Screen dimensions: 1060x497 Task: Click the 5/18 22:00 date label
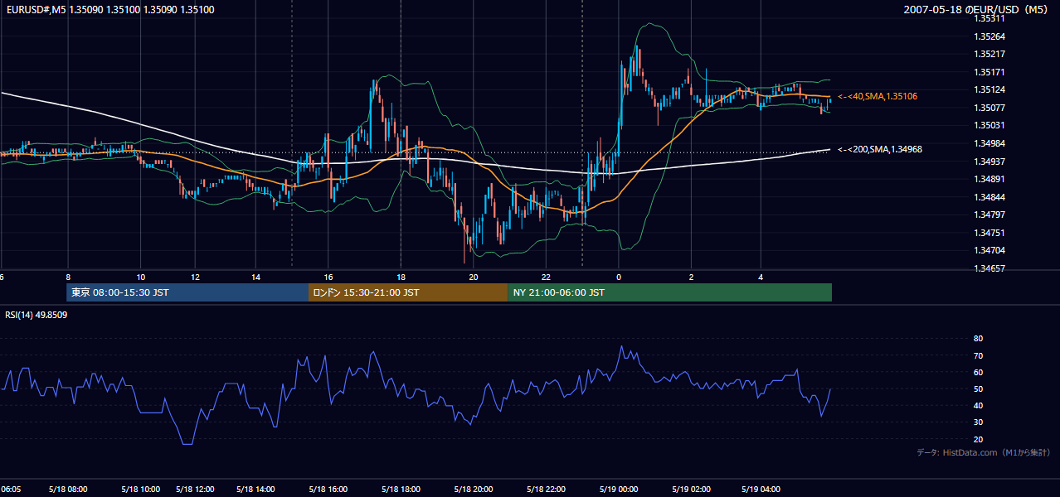pyautogui.click(x=545, y=489)
